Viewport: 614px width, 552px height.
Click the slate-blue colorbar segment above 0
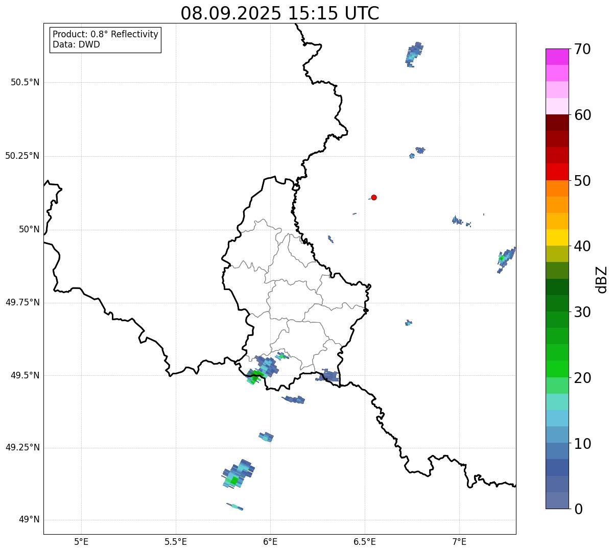[557, 500]
